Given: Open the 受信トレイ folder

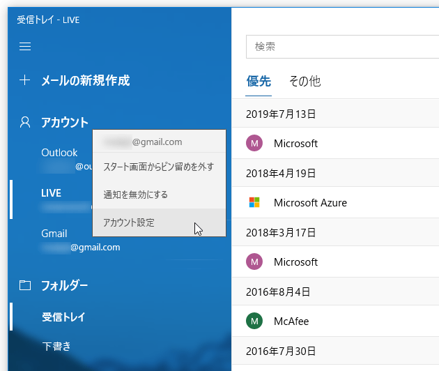Looking at the screenshot, I should (x=63, y=317).
